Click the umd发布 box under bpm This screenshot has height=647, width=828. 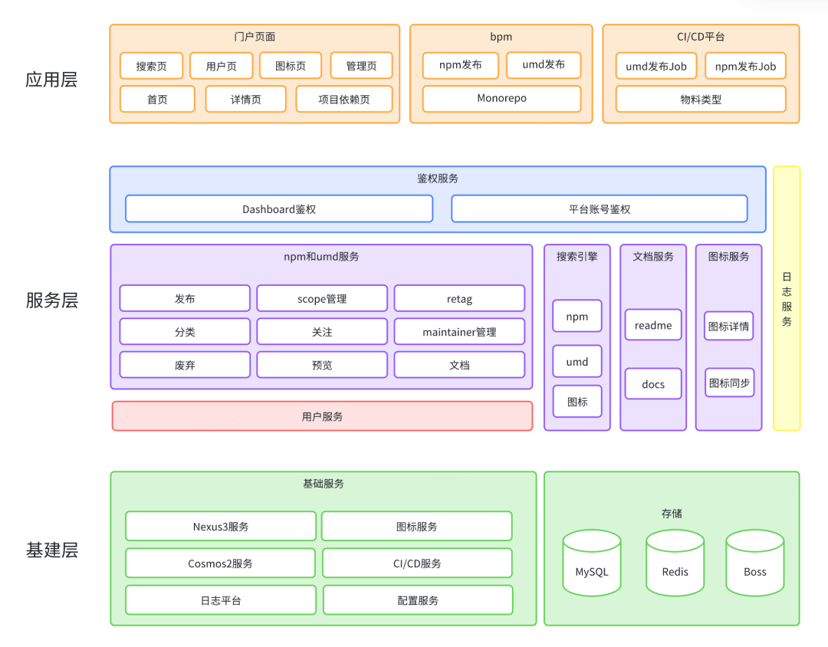point(544,64)
